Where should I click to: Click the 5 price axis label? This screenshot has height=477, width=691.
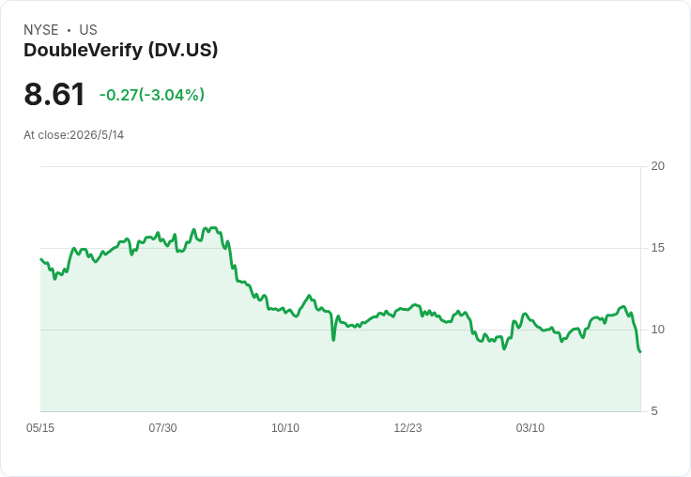[654, 411]
